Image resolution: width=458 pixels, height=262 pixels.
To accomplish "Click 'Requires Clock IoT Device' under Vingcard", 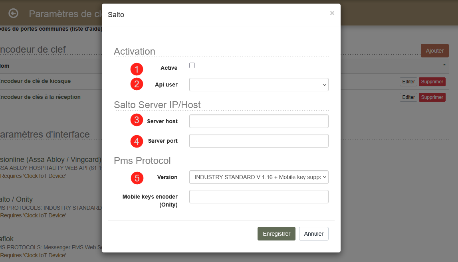I will pos(33,176).
